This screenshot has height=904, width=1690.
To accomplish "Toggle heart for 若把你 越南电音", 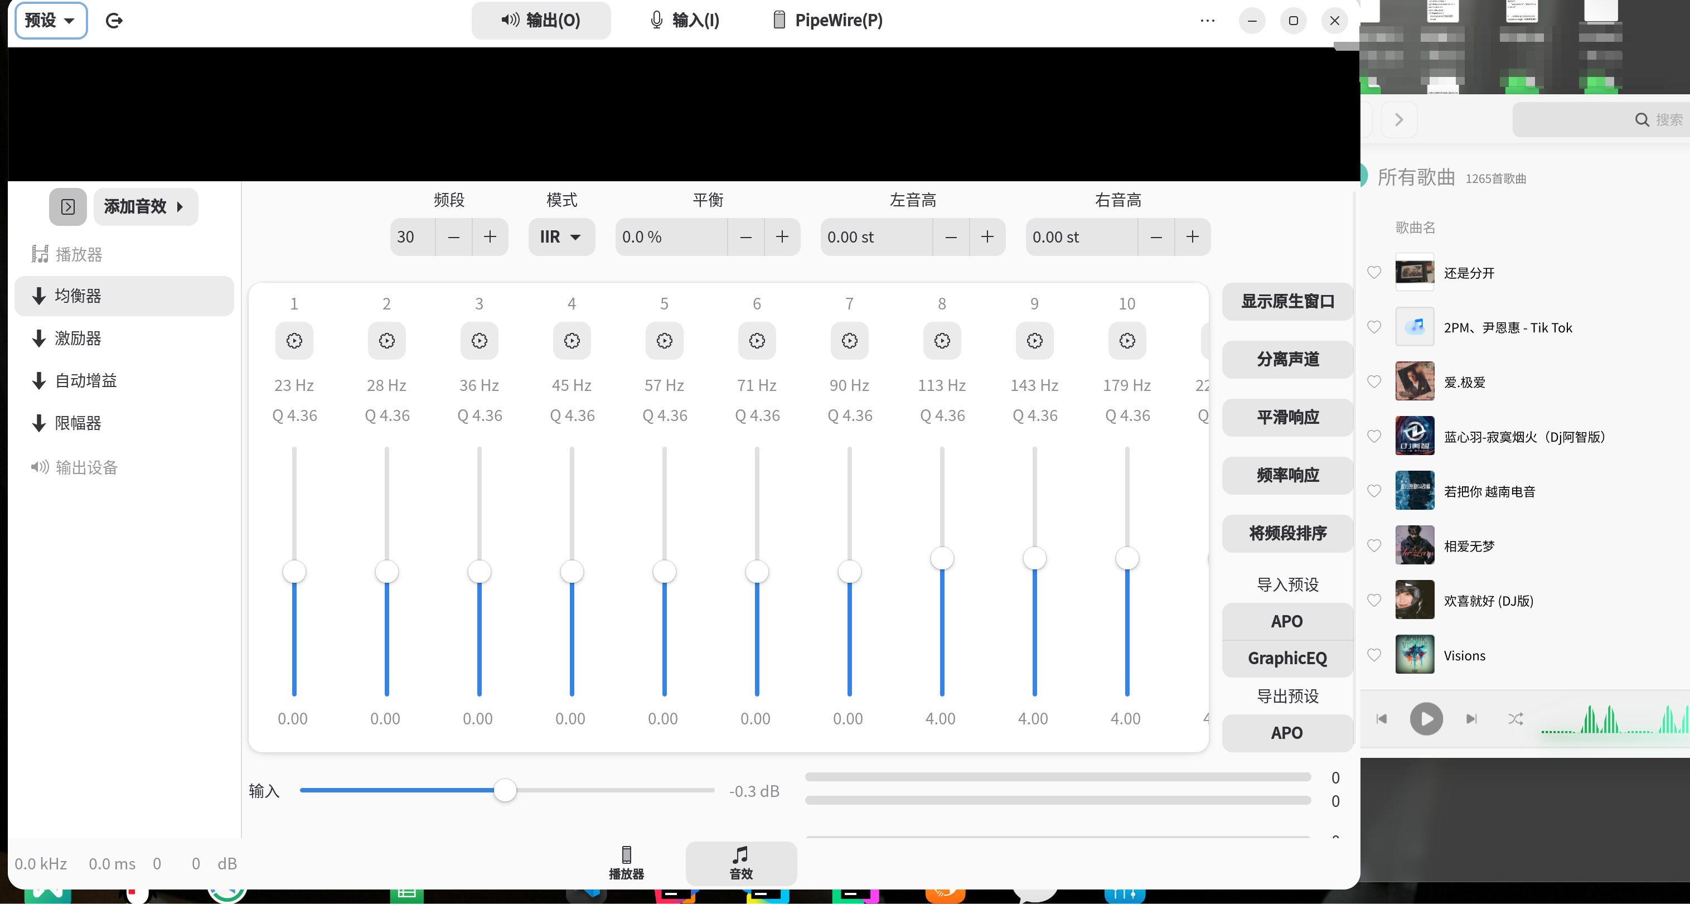I will pyautogui.click(x=1373, y=491).
